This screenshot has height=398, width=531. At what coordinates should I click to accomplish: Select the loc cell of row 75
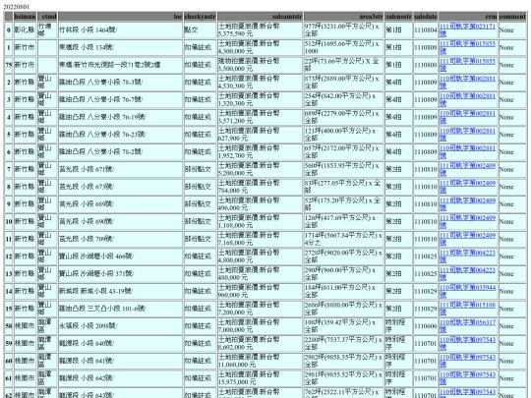(120, 65)
